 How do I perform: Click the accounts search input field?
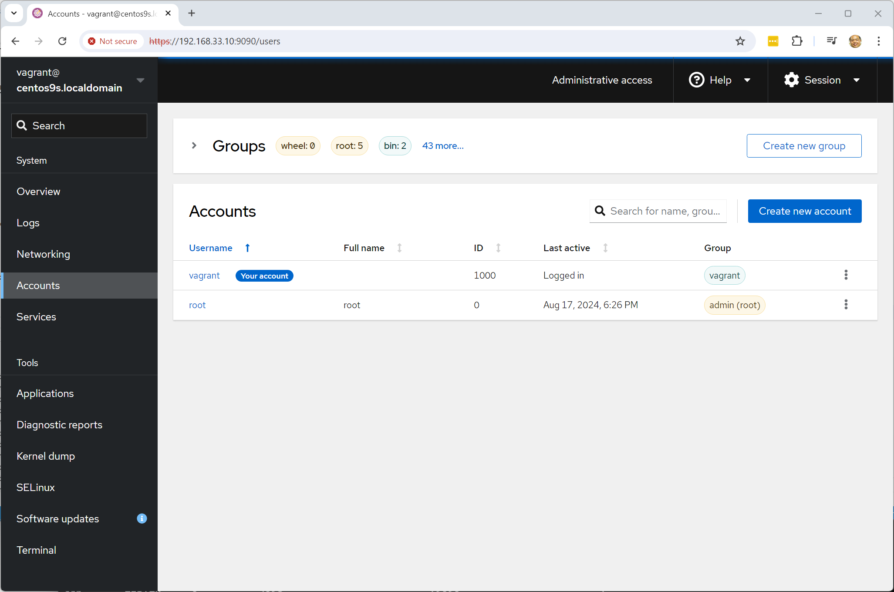[665, 211]
